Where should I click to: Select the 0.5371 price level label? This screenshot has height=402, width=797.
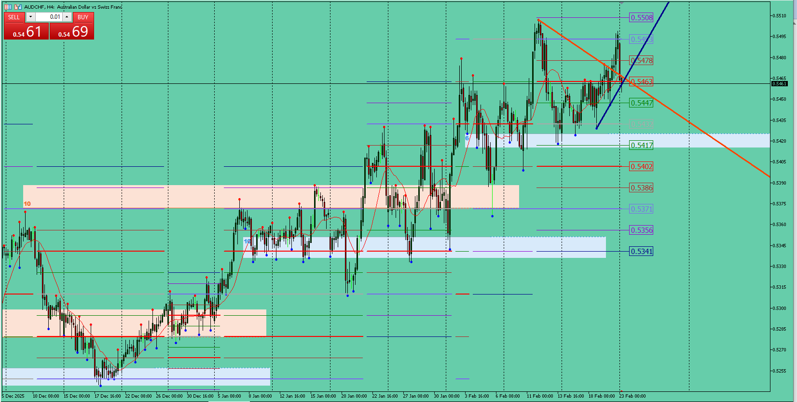point(641,209)
